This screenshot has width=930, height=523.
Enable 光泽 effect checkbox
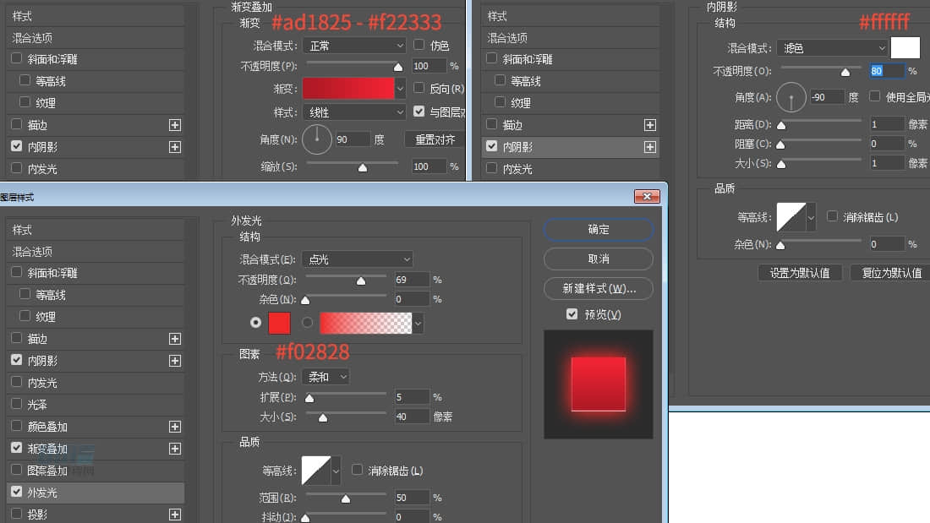coord(17,404)
